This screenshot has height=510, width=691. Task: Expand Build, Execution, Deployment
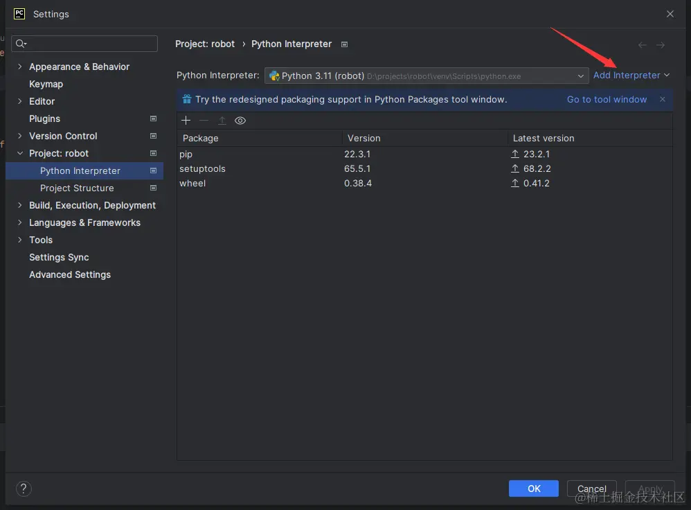tap(19, 205)
